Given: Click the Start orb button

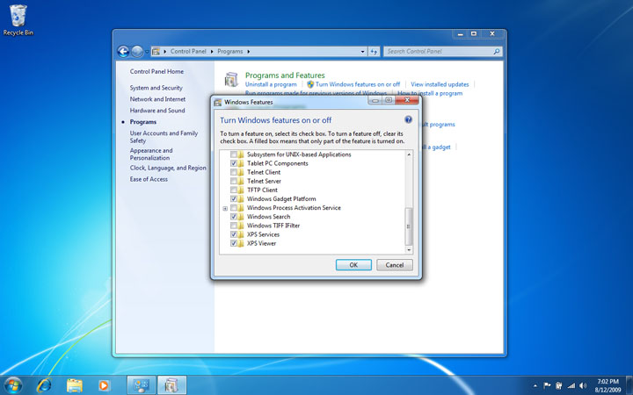Looking at the screenshot, I should point(14,384).
